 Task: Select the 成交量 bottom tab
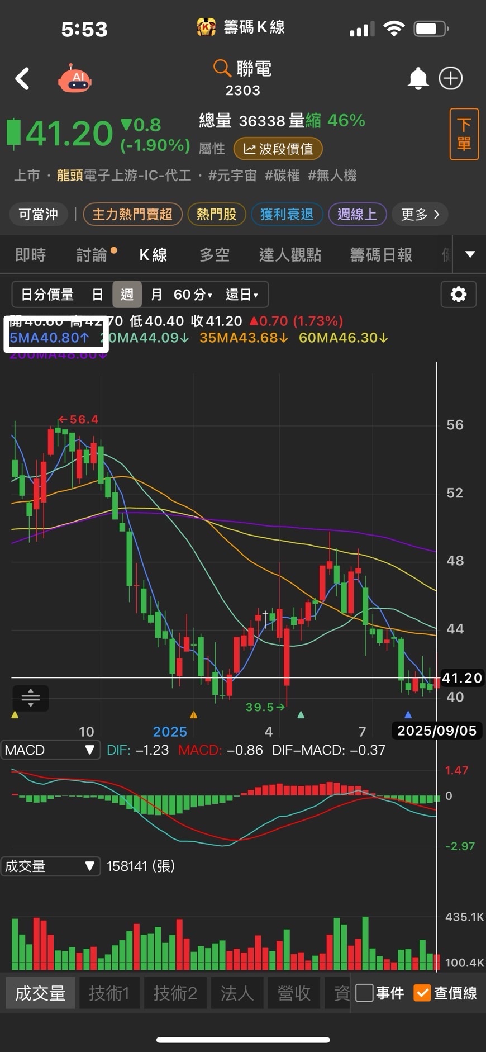click(40, 993)
